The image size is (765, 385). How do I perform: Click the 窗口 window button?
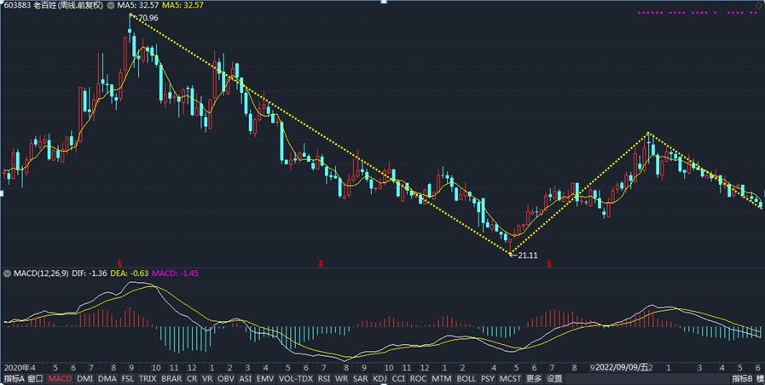(36, 379)
